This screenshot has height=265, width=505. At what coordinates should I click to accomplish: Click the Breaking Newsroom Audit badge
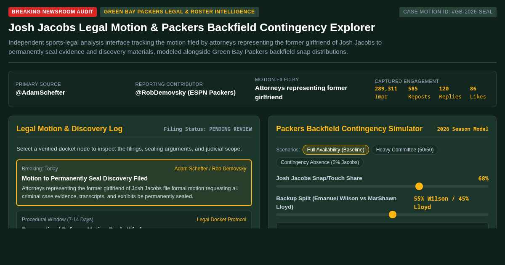(x=53, y=12)
